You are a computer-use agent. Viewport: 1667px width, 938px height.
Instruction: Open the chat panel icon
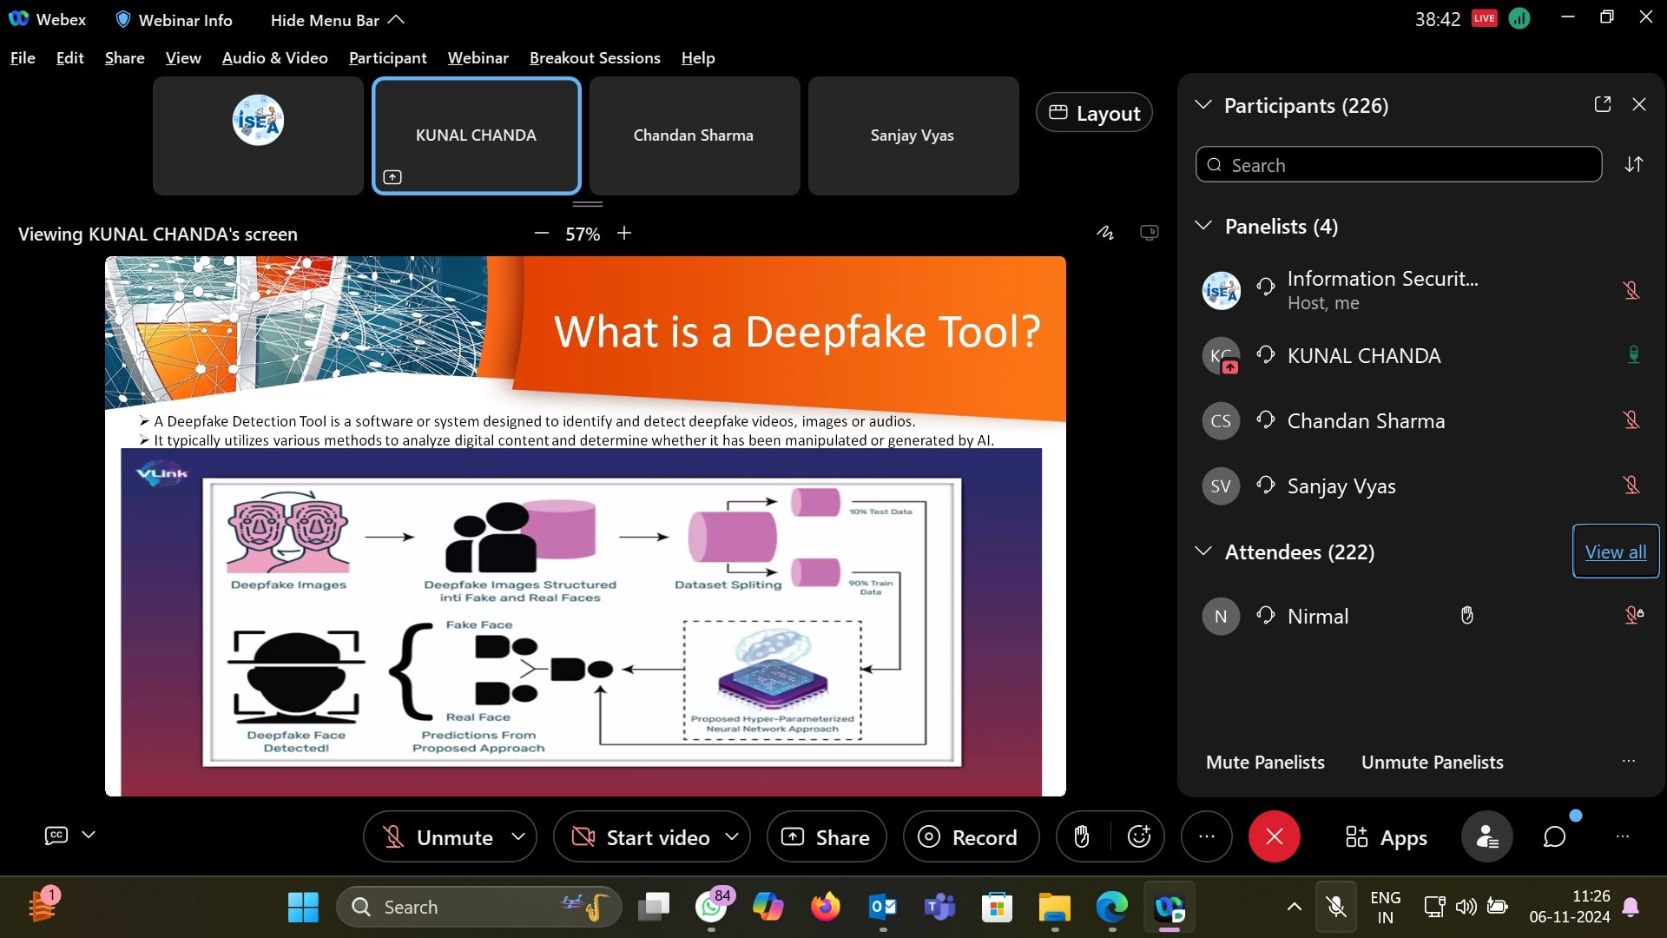click(x=1554, y=836)
